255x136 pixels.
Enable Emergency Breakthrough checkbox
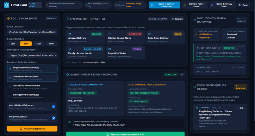(x=10, y=96)
